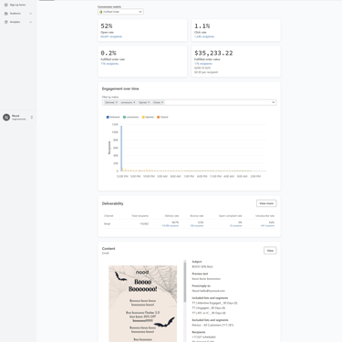Click the Email channel table cell
Screen dimensions: 342x342
tap(107, 223)
